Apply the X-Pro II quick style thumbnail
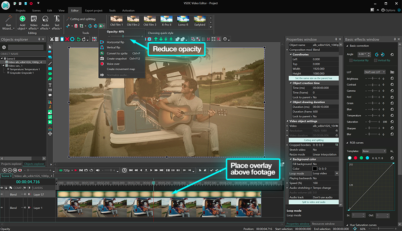 tap(166, 19)
